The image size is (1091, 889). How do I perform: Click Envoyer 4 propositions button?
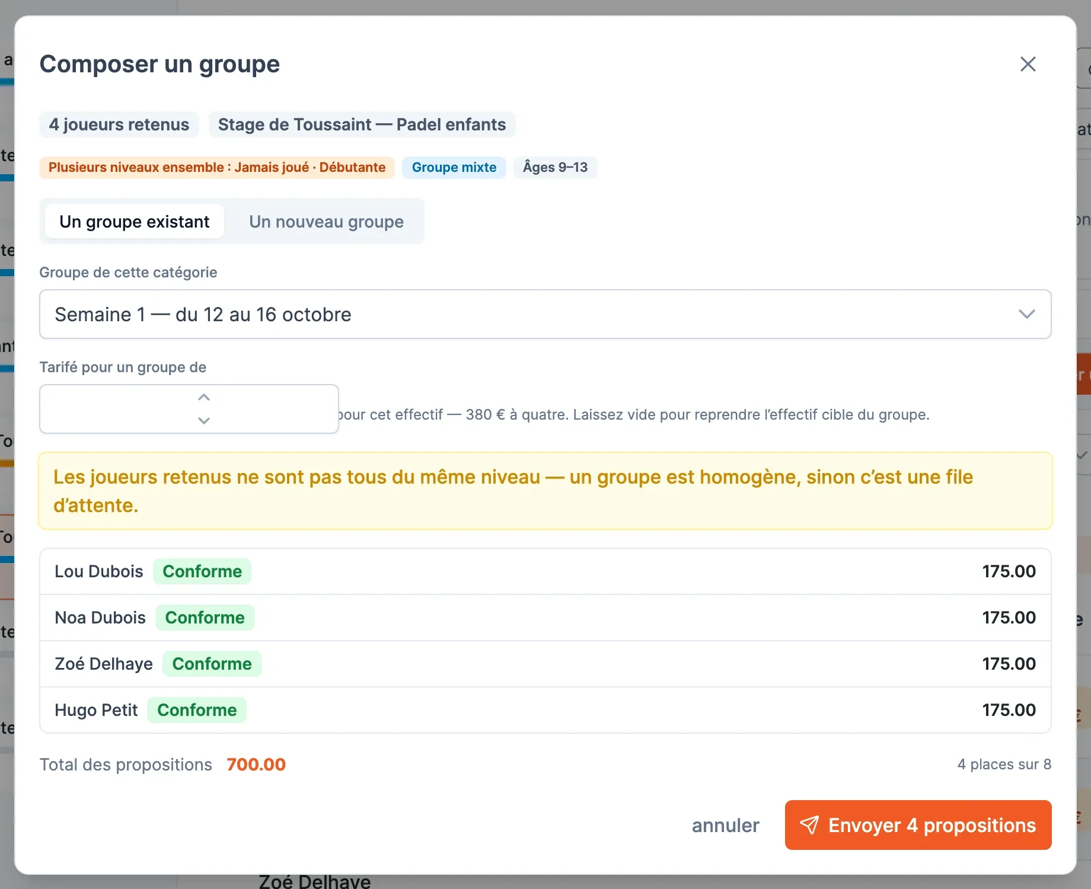(918, 825)
